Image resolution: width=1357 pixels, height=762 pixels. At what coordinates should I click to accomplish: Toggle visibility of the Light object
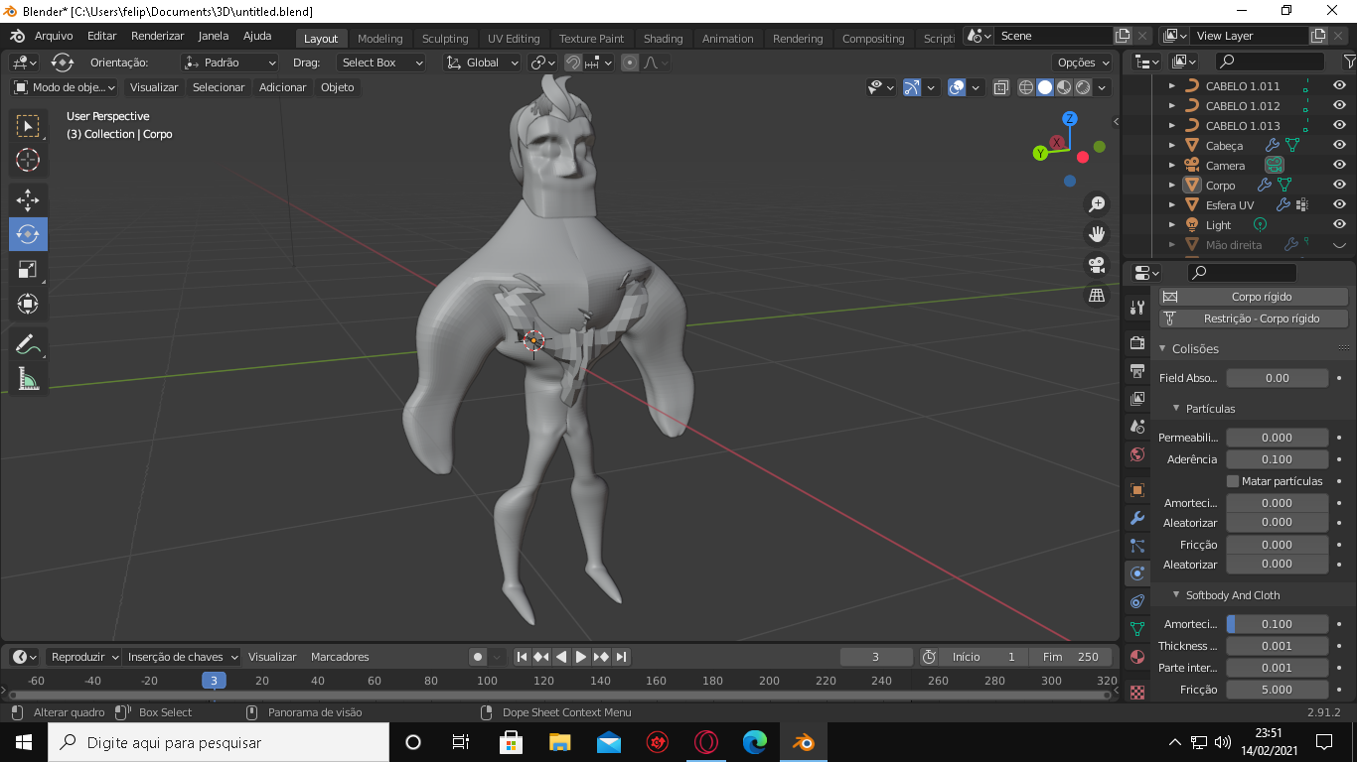coord(1339,225)
